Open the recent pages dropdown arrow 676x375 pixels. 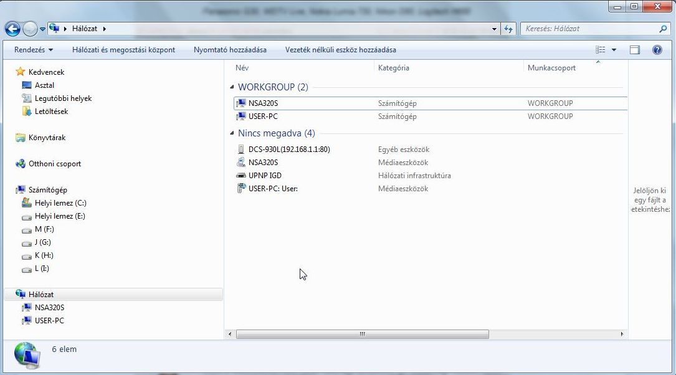point(42,29)
